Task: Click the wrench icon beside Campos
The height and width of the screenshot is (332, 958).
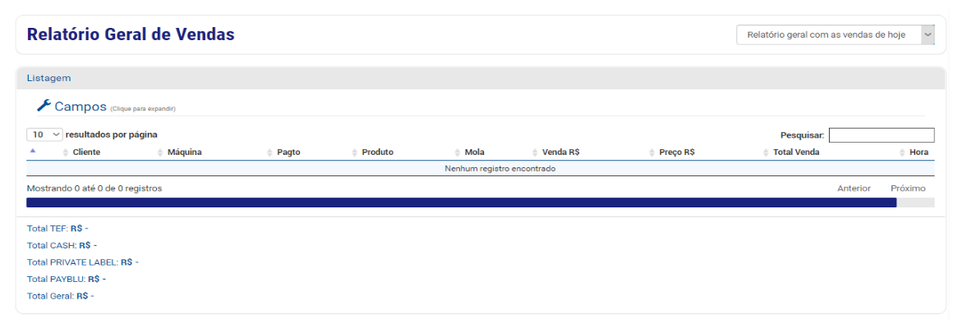Action: [44, 106]
